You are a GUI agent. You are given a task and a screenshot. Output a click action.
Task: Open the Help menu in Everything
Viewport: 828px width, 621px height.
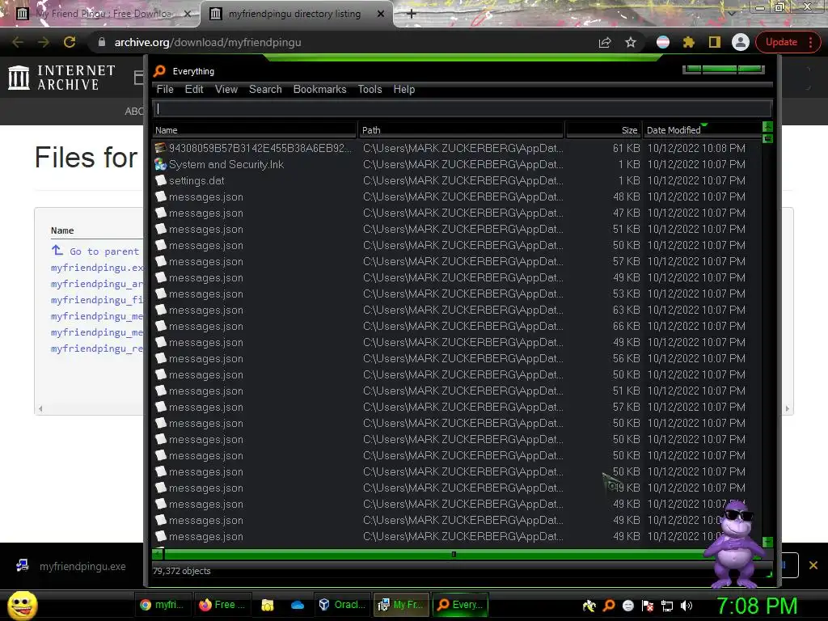pos(404,89)
